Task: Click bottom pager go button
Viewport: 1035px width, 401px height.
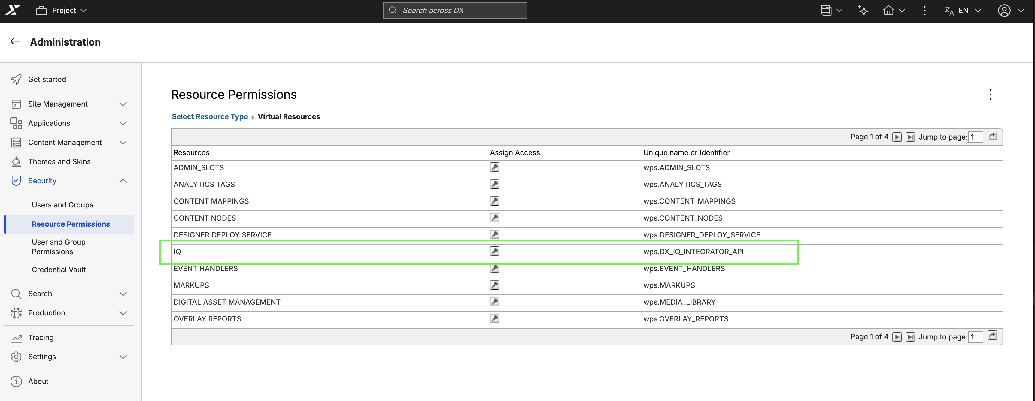Action: pyautogui.click(x=992, y=336)
